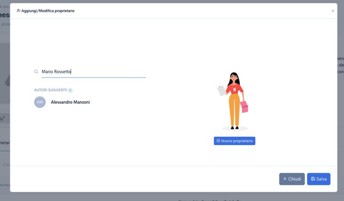This screenshot has width=344, height=201.
Task: Close the Aggiungi/Modifica proprietario dialog
Action: [333, 11]
